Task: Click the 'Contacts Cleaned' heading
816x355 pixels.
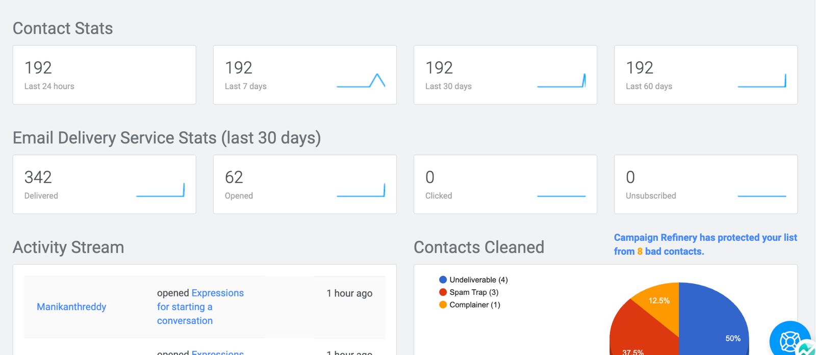Action: point(479,247)
